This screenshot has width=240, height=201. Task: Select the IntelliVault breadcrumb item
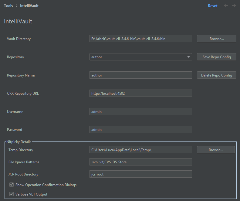(x=29, y=6)
